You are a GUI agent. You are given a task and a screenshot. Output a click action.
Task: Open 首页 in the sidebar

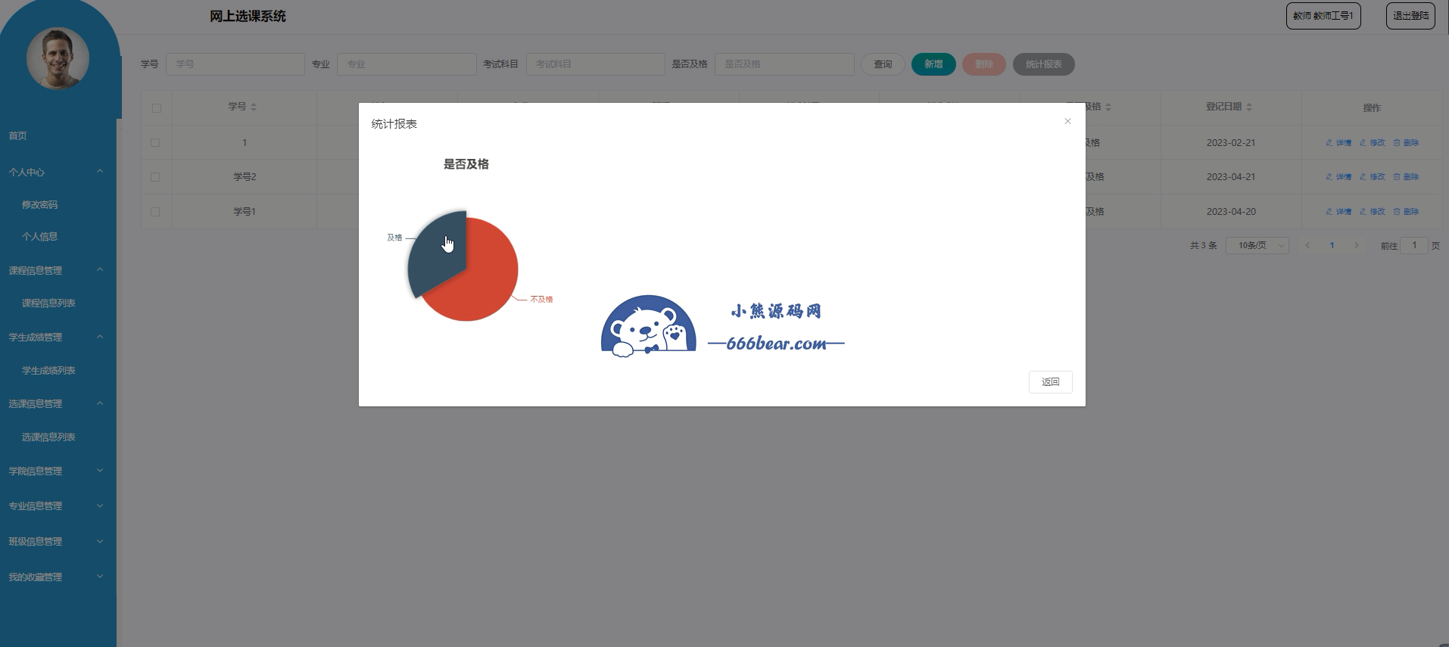[x=17, y=136]
